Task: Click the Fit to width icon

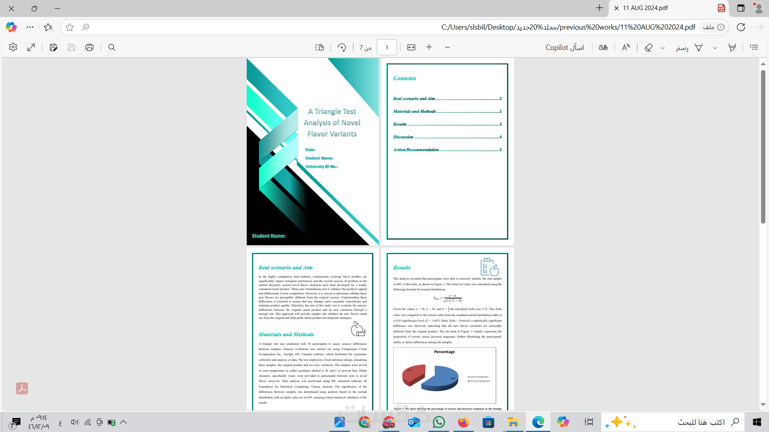Action: (411, 48)
